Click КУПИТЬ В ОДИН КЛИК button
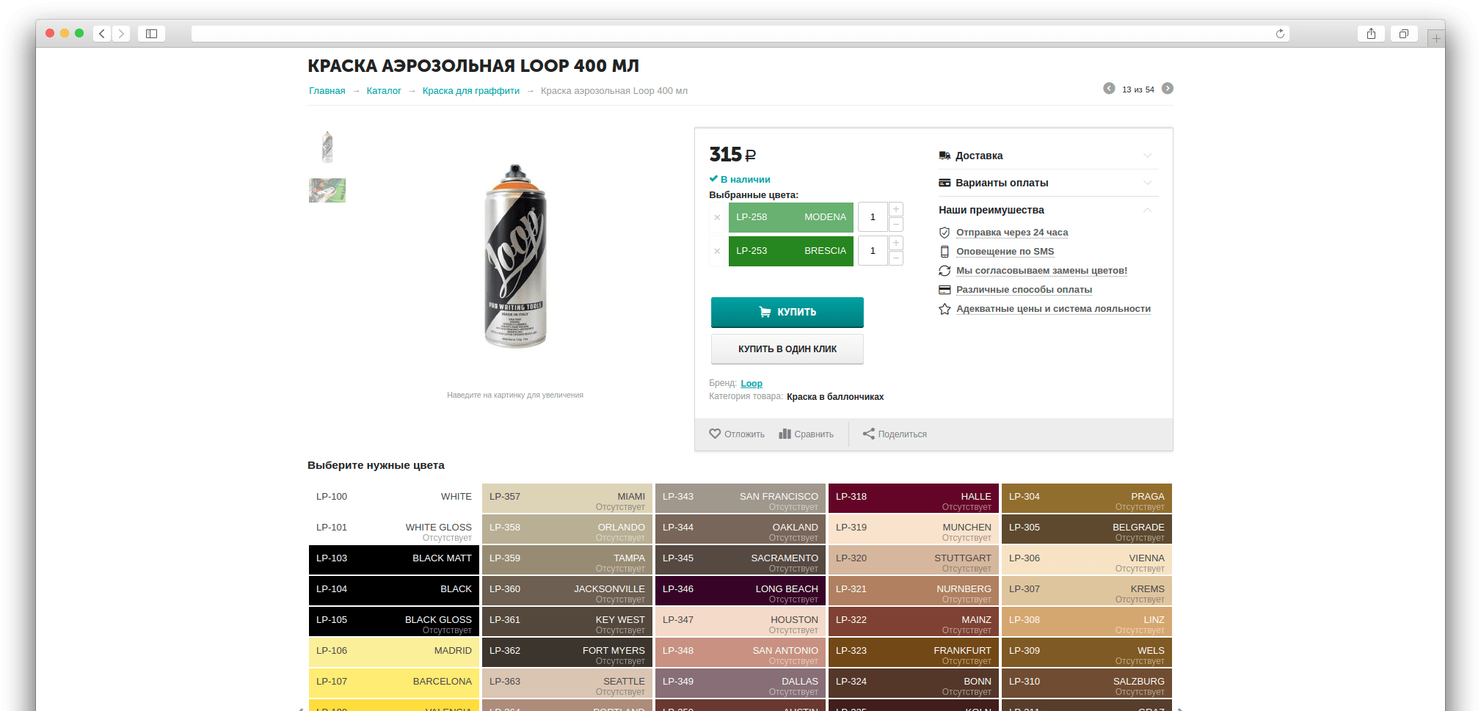This screenshot has width=1481, height=711. click(x=787, y=349)
